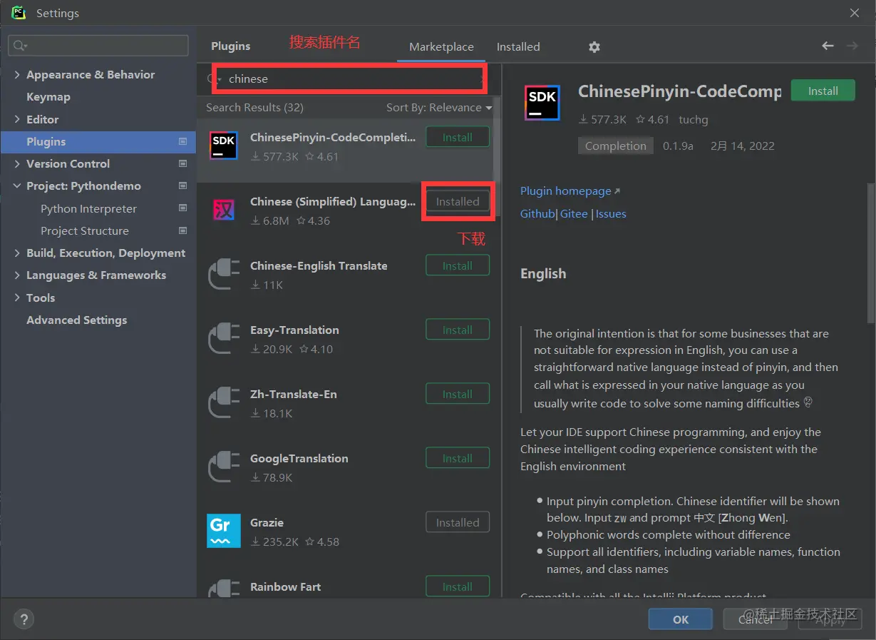Viewport: 876px width, 640px height.
Task: Click the Zh-Translate-En plug icon
Action: click(224, 402)
